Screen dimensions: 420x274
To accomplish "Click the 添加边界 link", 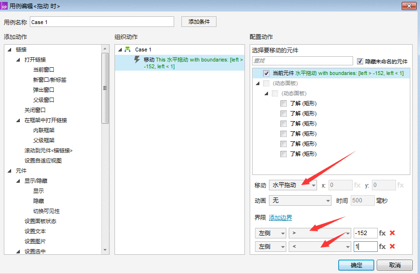I will (x=280, y=218).
